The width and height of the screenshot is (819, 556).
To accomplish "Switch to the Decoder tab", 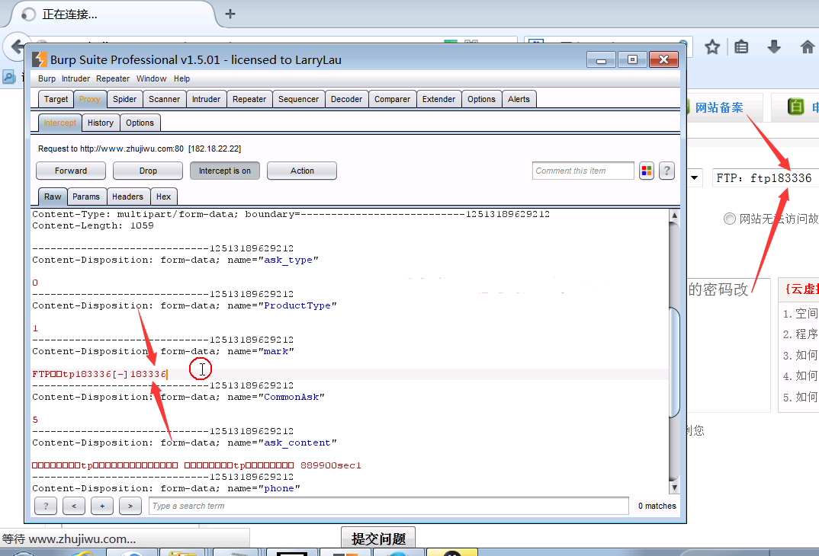I will click(x=347, y=99).
